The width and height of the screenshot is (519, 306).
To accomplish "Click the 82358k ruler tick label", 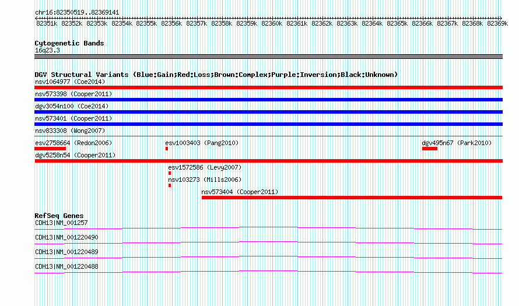I will tap(222, 23).
